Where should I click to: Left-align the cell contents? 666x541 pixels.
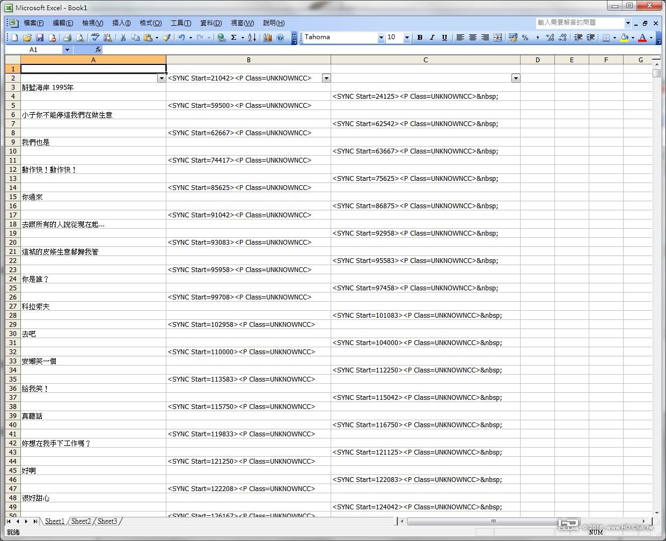coord(460,38)
